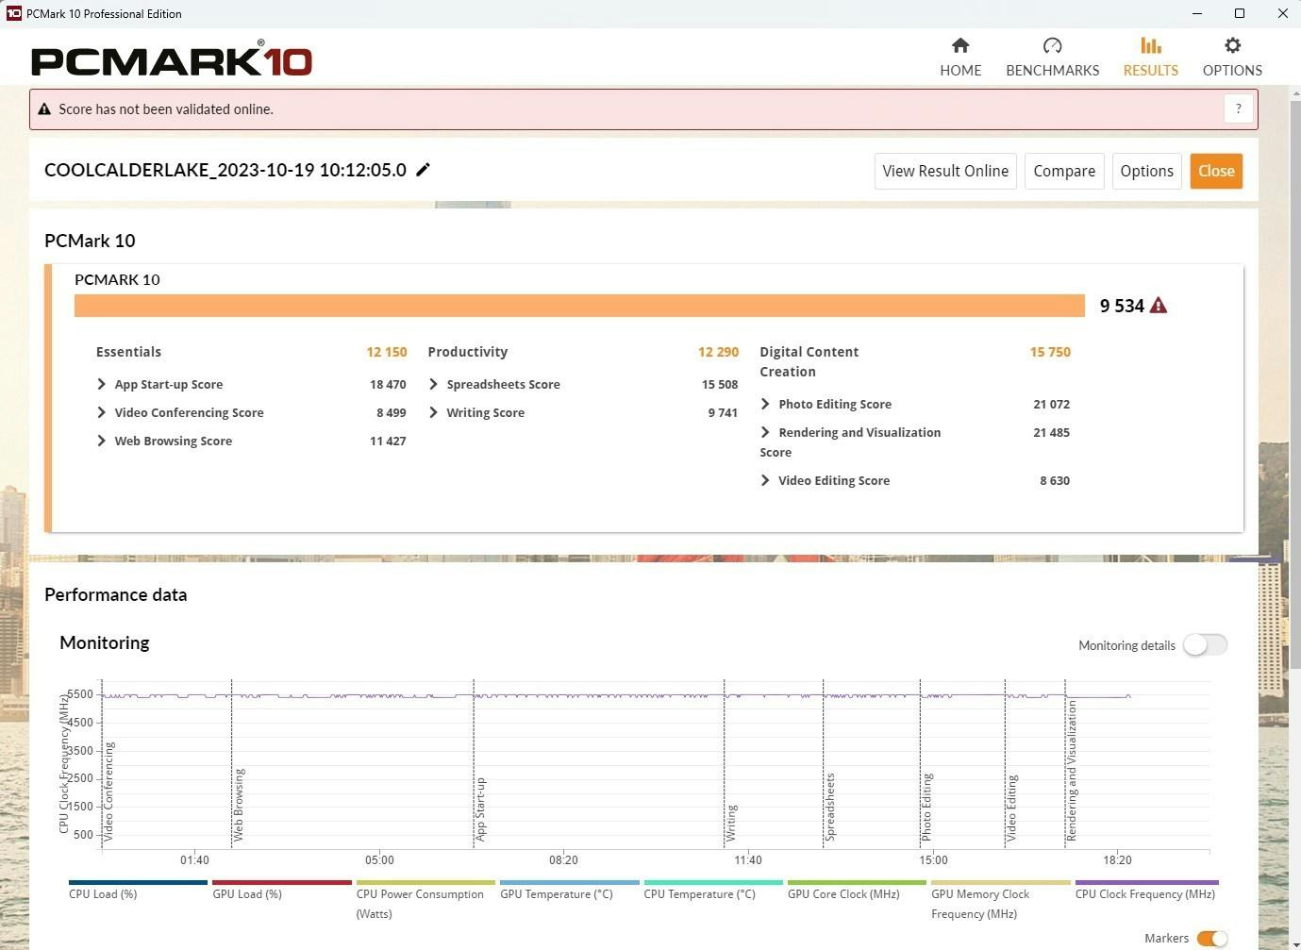This screenshot has height=950, width=1301.
Task: Expand Writing Score
Action: coord(434,412)
